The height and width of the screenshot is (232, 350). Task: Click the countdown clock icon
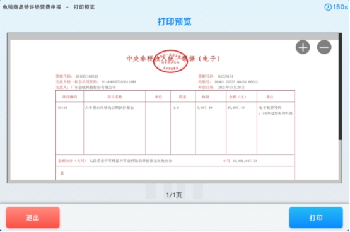click(x=328, y=7)
